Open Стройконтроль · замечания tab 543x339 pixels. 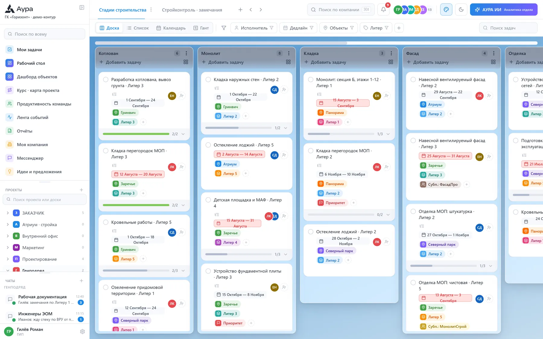tap(192, 10)
